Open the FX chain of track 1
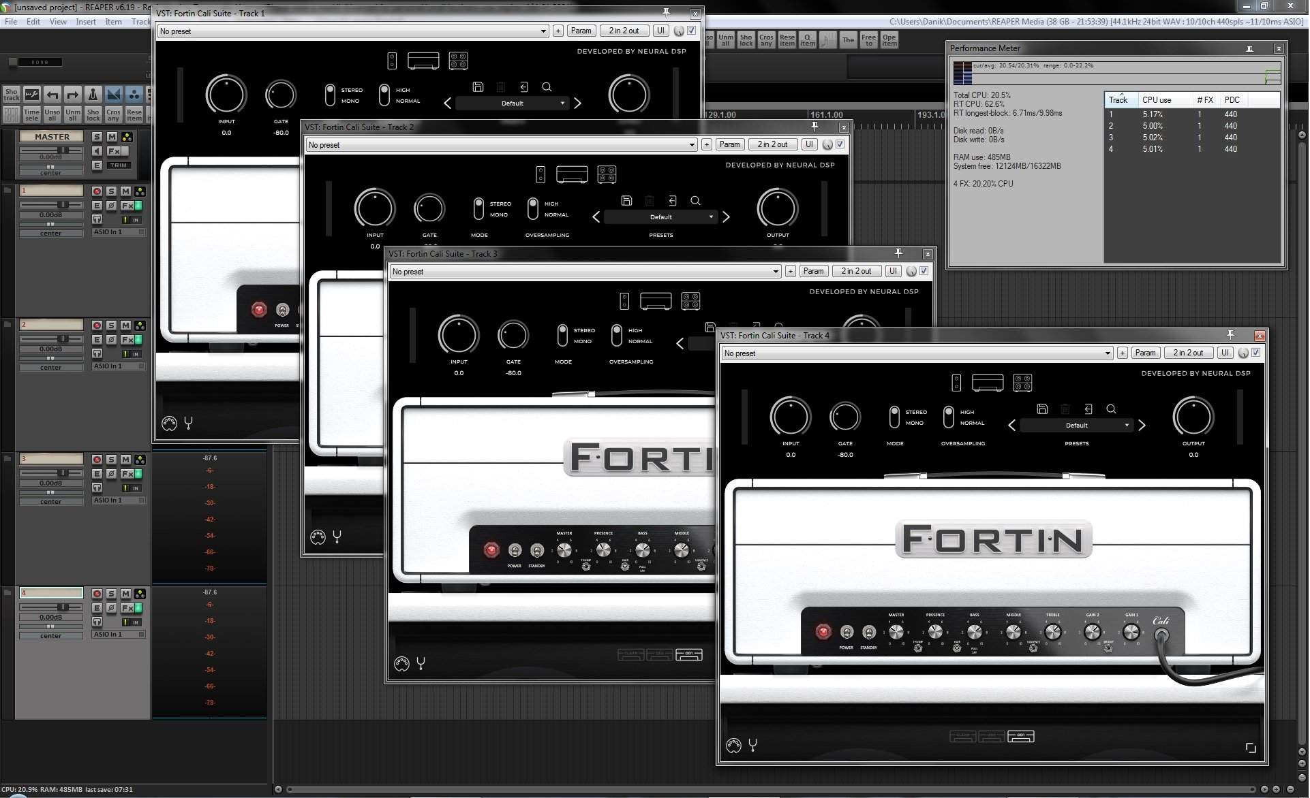 [127, 205]
